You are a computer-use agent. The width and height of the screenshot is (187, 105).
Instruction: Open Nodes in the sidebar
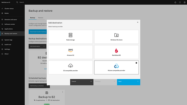pyautogui.click(x=12, y=13)
